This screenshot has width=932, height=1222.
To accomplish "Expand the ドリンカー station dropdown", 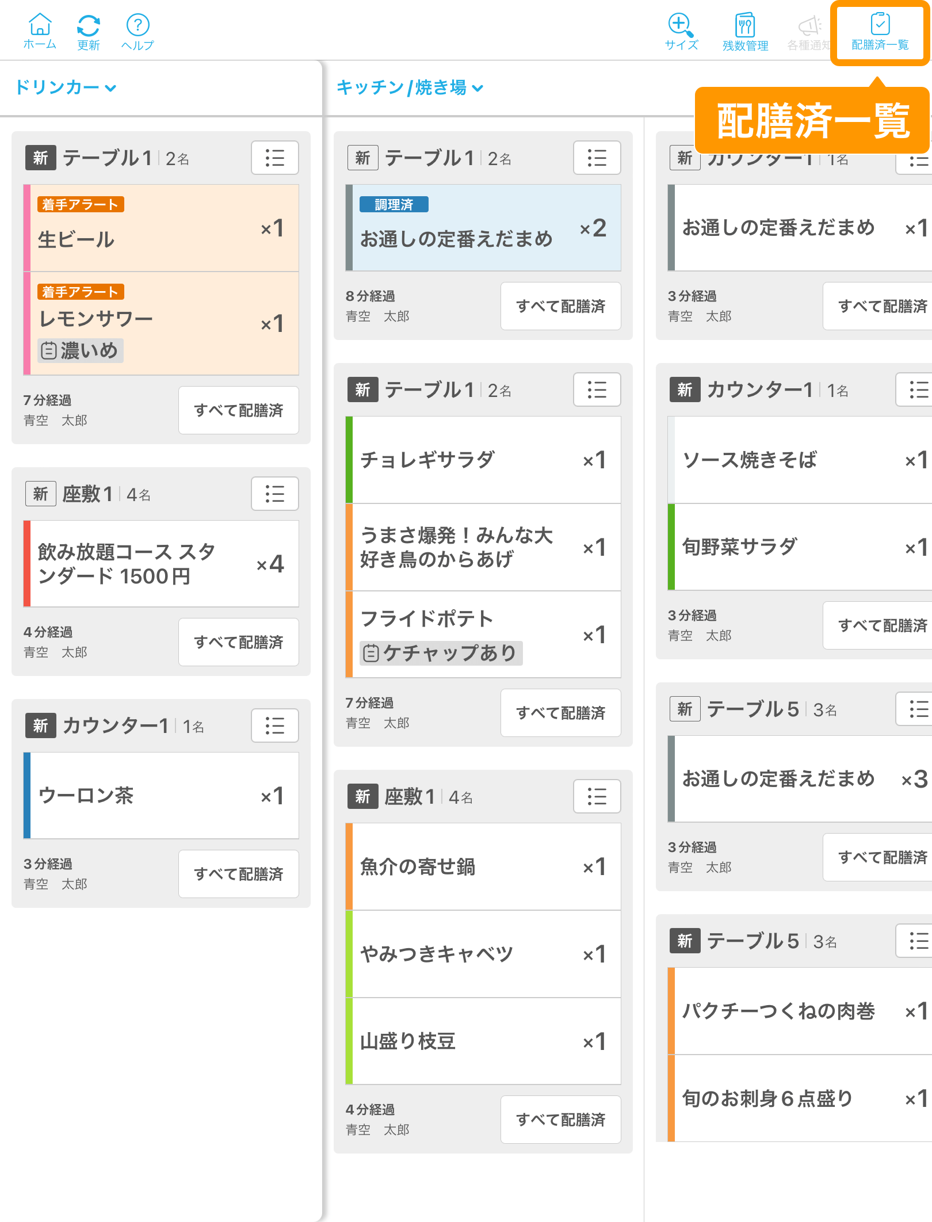I will [x=66, y=87].
